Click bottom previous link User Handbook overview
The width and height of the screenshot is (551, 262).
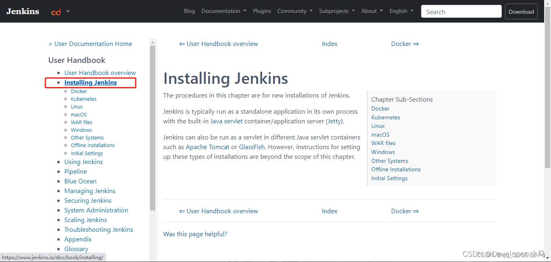pos(219,211)
